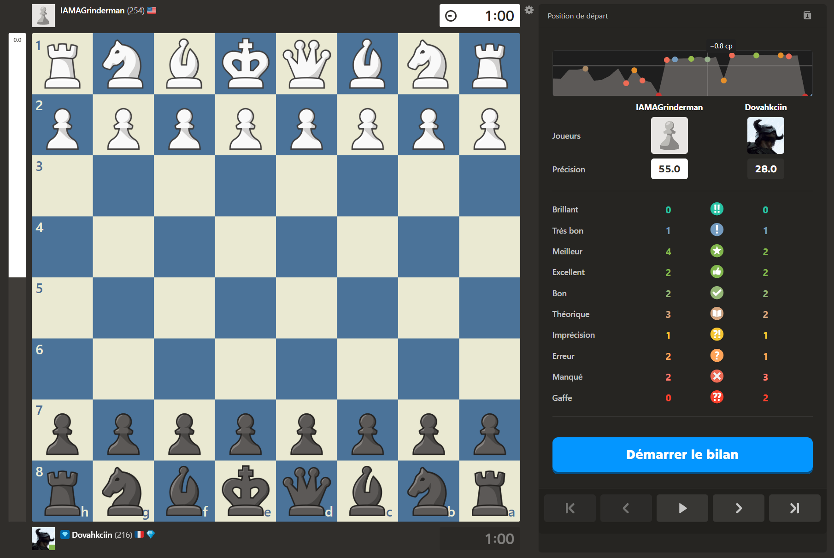The height and width of the screenshot is (558, 834).
Task: Select the Meilleur star icon
Action: point(717,251)
